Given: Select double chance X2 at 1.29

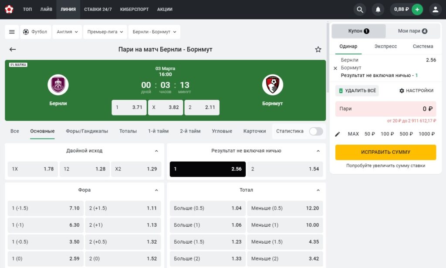Looking at the screenshot, I should pos(136,169).
